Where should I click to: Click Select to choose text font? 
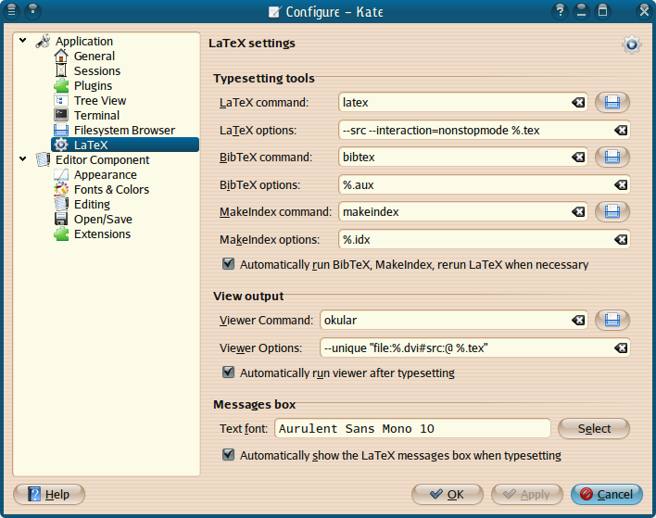tap(594, 428)
